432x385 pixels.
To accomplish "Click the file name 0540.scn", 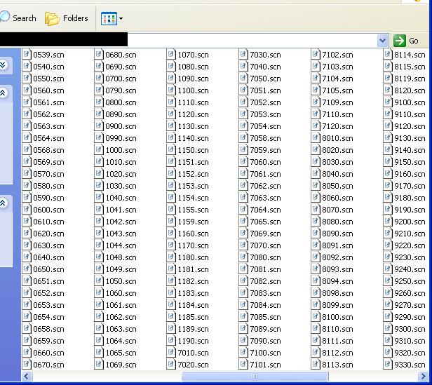I will (x=48, y=67).
